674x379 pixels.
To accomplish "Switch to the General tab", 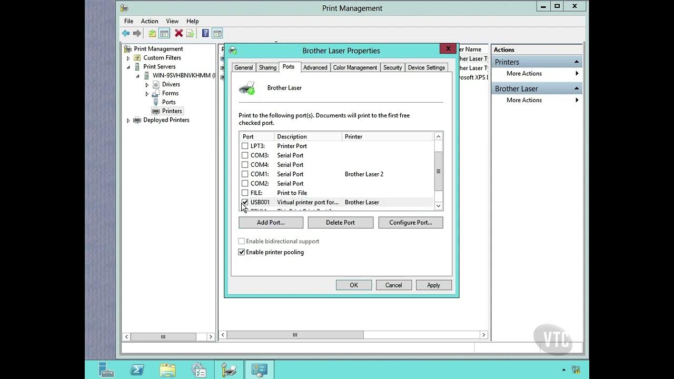I will click(243, 67).
